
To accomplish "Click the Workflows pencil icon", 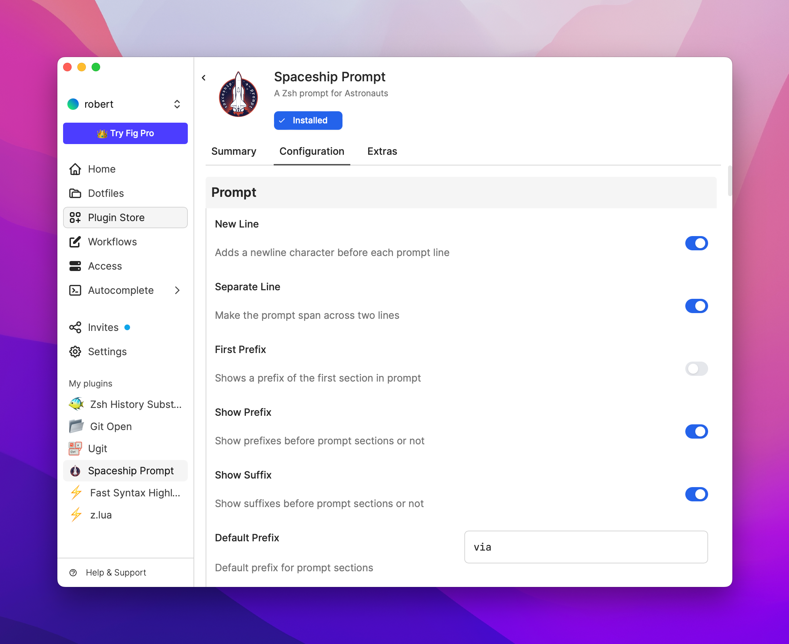I will click(x=75, y=242).
